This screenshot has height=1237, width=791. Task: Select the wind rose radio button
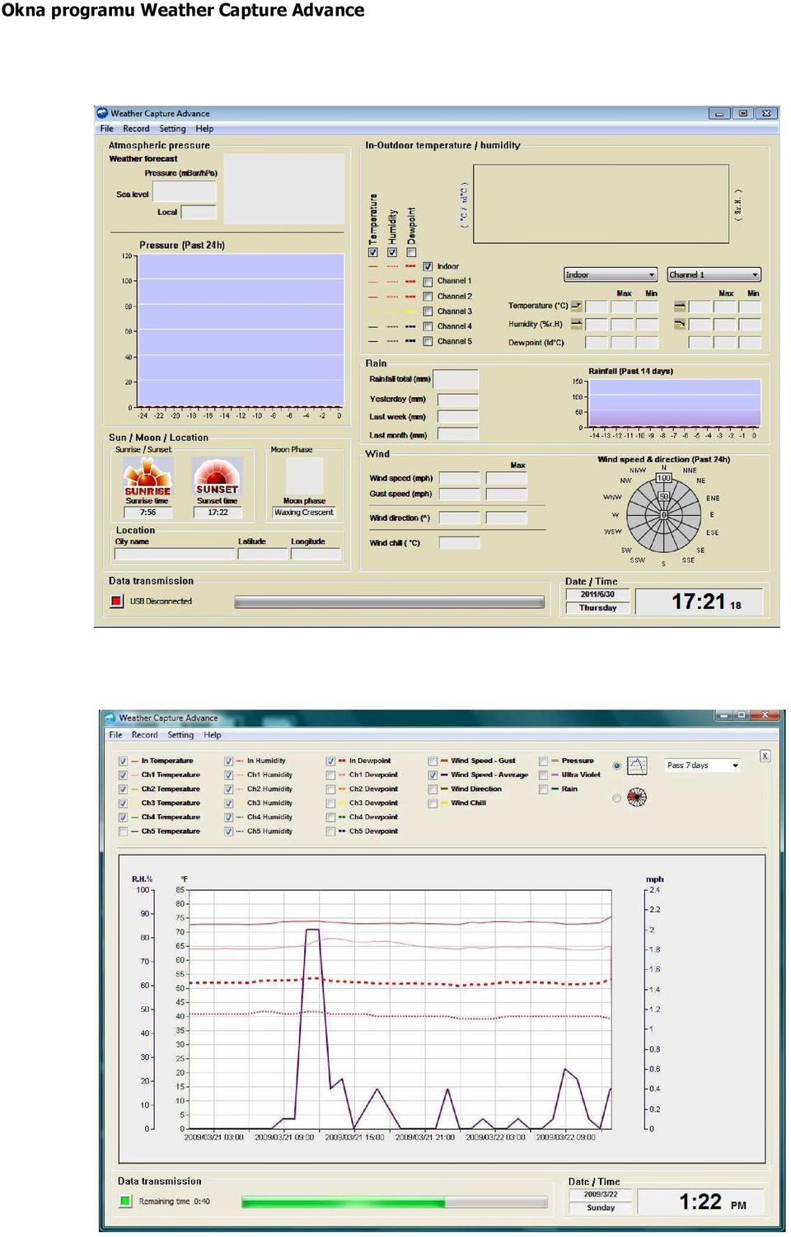click(616, 798)
